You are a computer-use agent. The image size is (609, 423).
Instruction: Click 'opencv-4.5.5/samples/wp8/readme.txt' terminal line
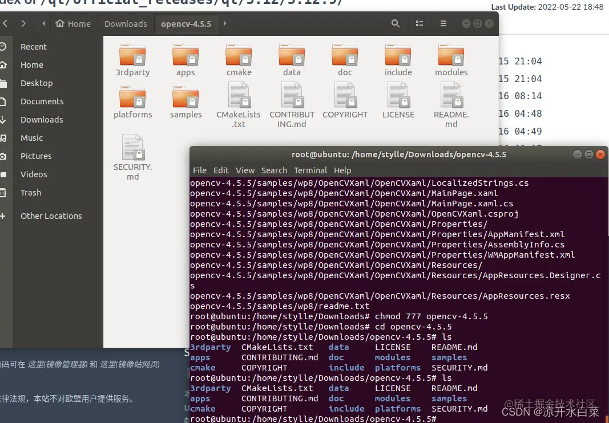280,306
